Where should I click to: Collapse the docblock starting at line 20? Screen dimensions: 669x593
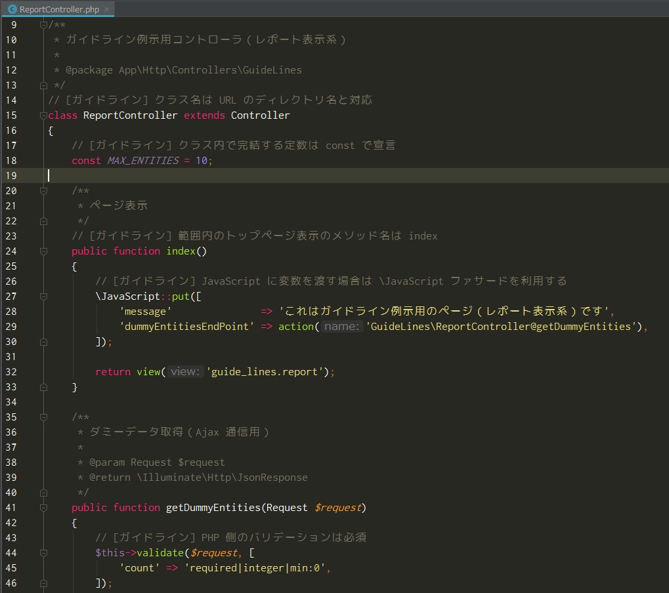[x=43, y=191]
